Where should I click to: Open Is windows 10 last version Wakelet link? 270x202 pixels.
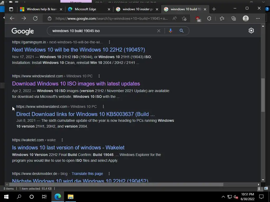[x=68, y=148]
